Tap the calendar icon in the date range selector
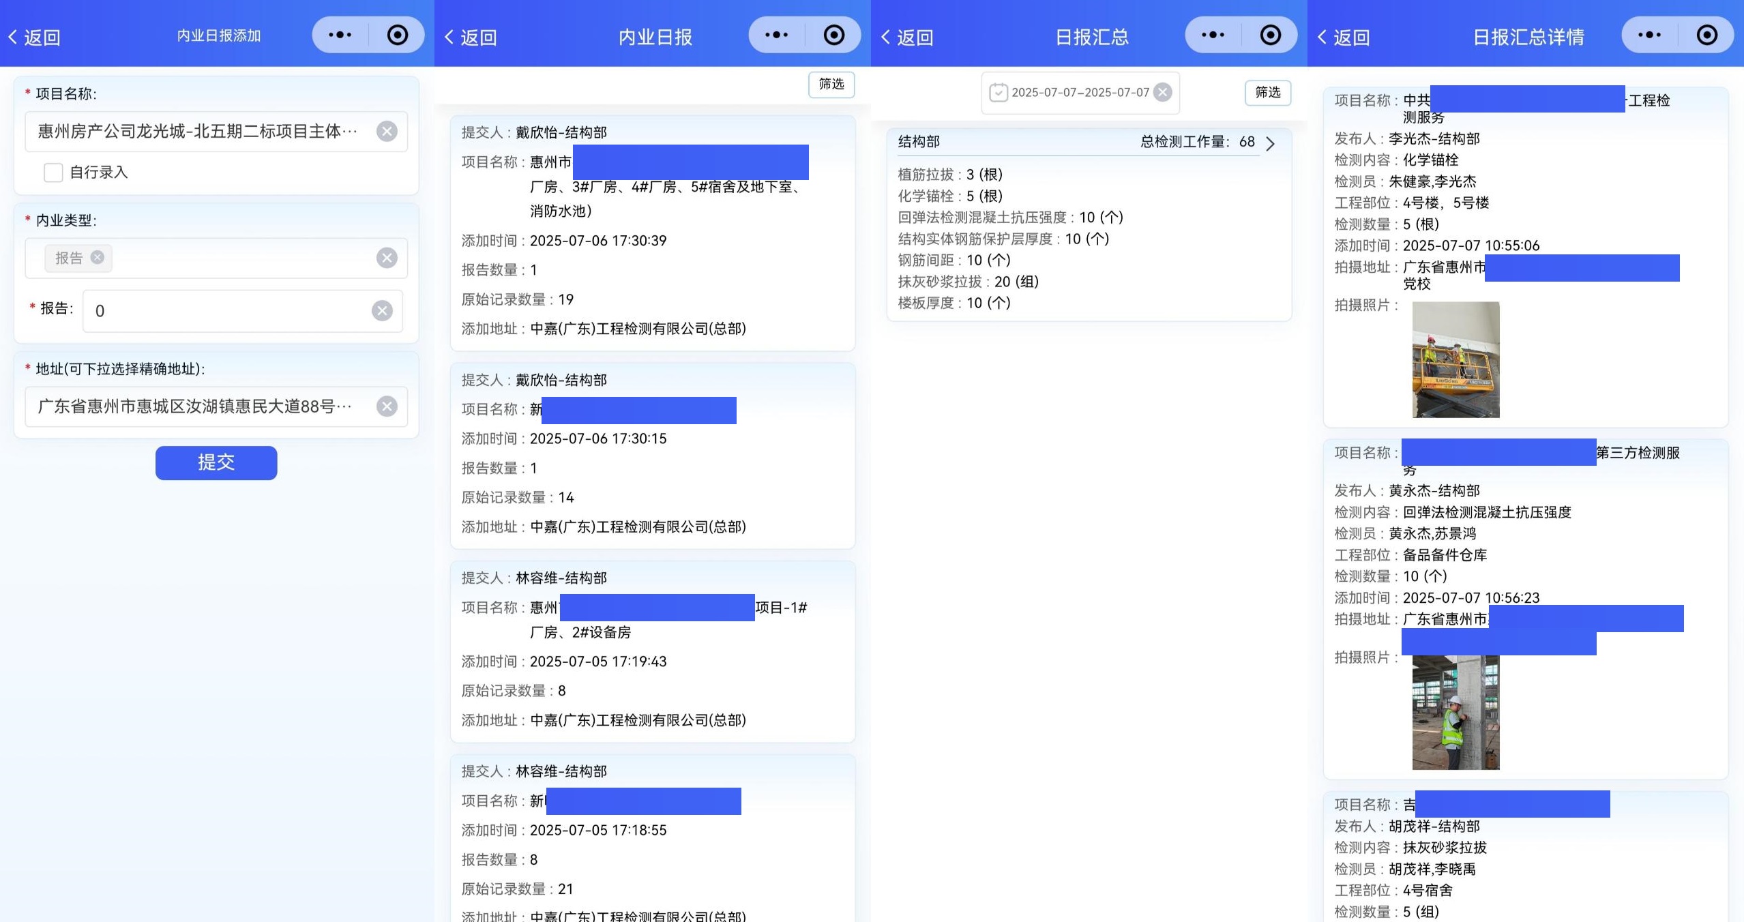This screenshot has width=1744, height=922. 997,93
